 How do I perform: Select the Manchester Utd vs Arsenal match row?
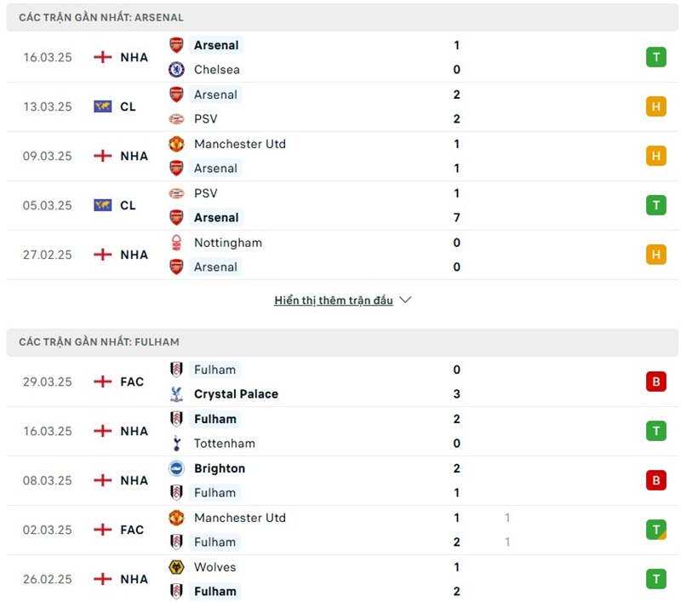point(340,156)
